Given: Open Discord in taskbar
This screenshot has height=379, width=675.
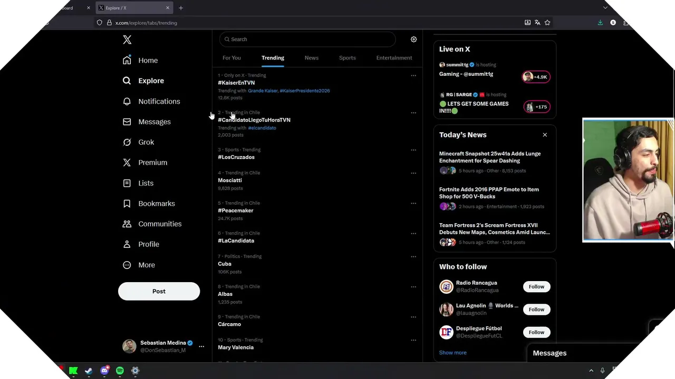Looking at the screenshot, I should click(x=104, y=371).
